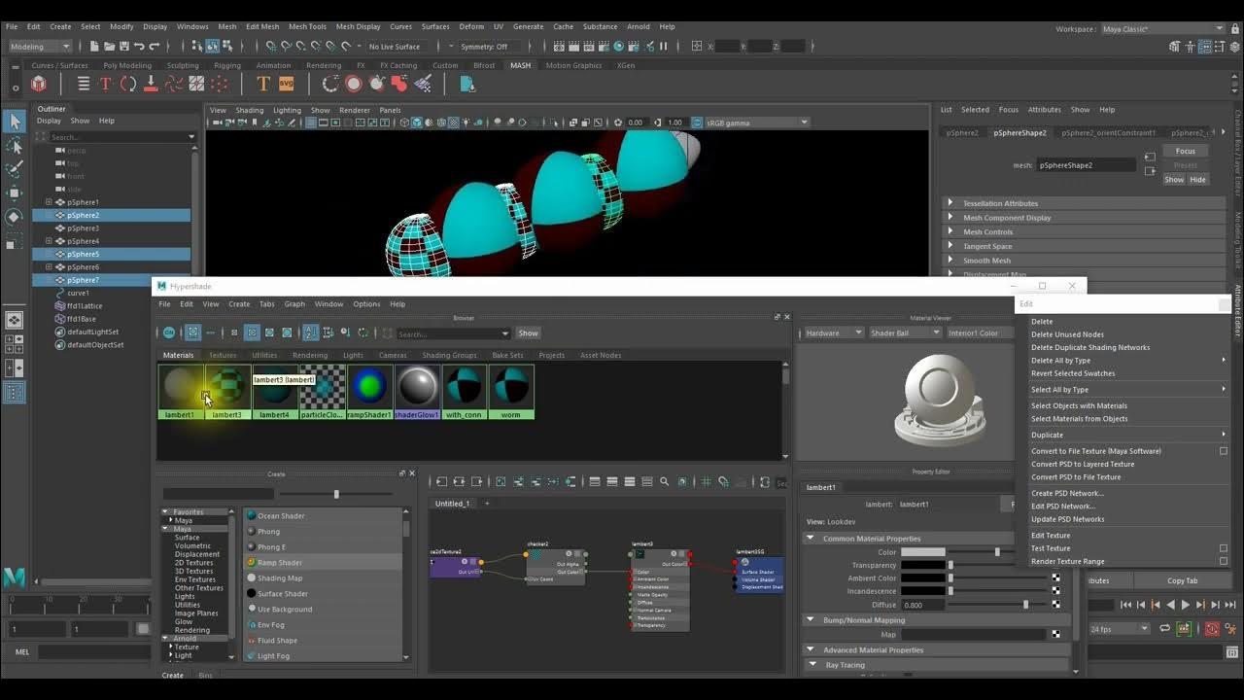This screenshot has width=1244, height=700.
Task: Select the arrow Select tool in toolbox
Action: pos(15,121)
